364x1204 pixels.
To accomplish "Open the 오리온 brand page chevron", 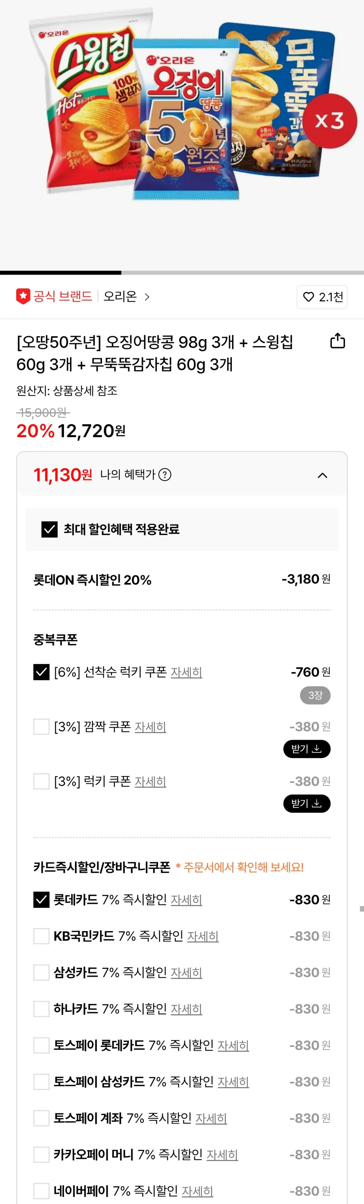I will tap(147, 297).
